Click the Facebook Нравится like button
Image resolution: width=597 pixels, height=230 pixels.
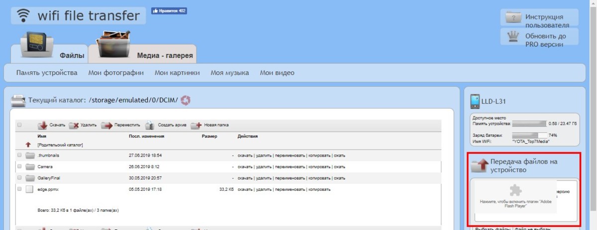tap(169, 11)
